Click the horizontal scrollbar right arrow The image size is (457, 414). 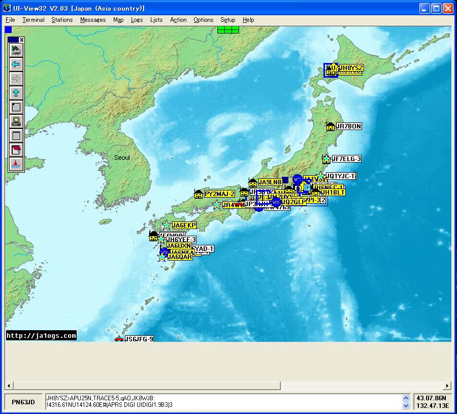tap(447, 386)
